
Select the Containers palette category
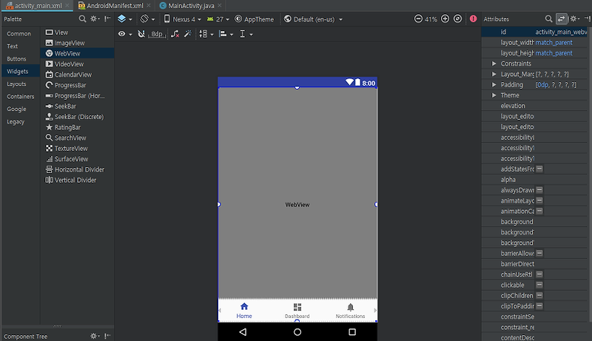tap(21, 97)
